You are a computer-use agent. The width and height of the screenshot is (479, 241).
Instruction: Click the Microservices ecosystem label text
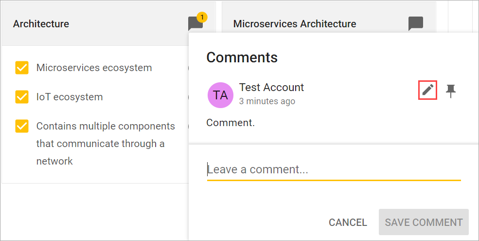pyautogui.click(x=94, y=68)
